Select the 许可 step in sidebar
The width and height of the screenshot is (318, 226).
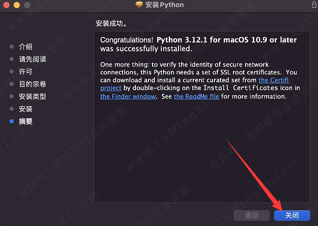[x=25, y=72]
